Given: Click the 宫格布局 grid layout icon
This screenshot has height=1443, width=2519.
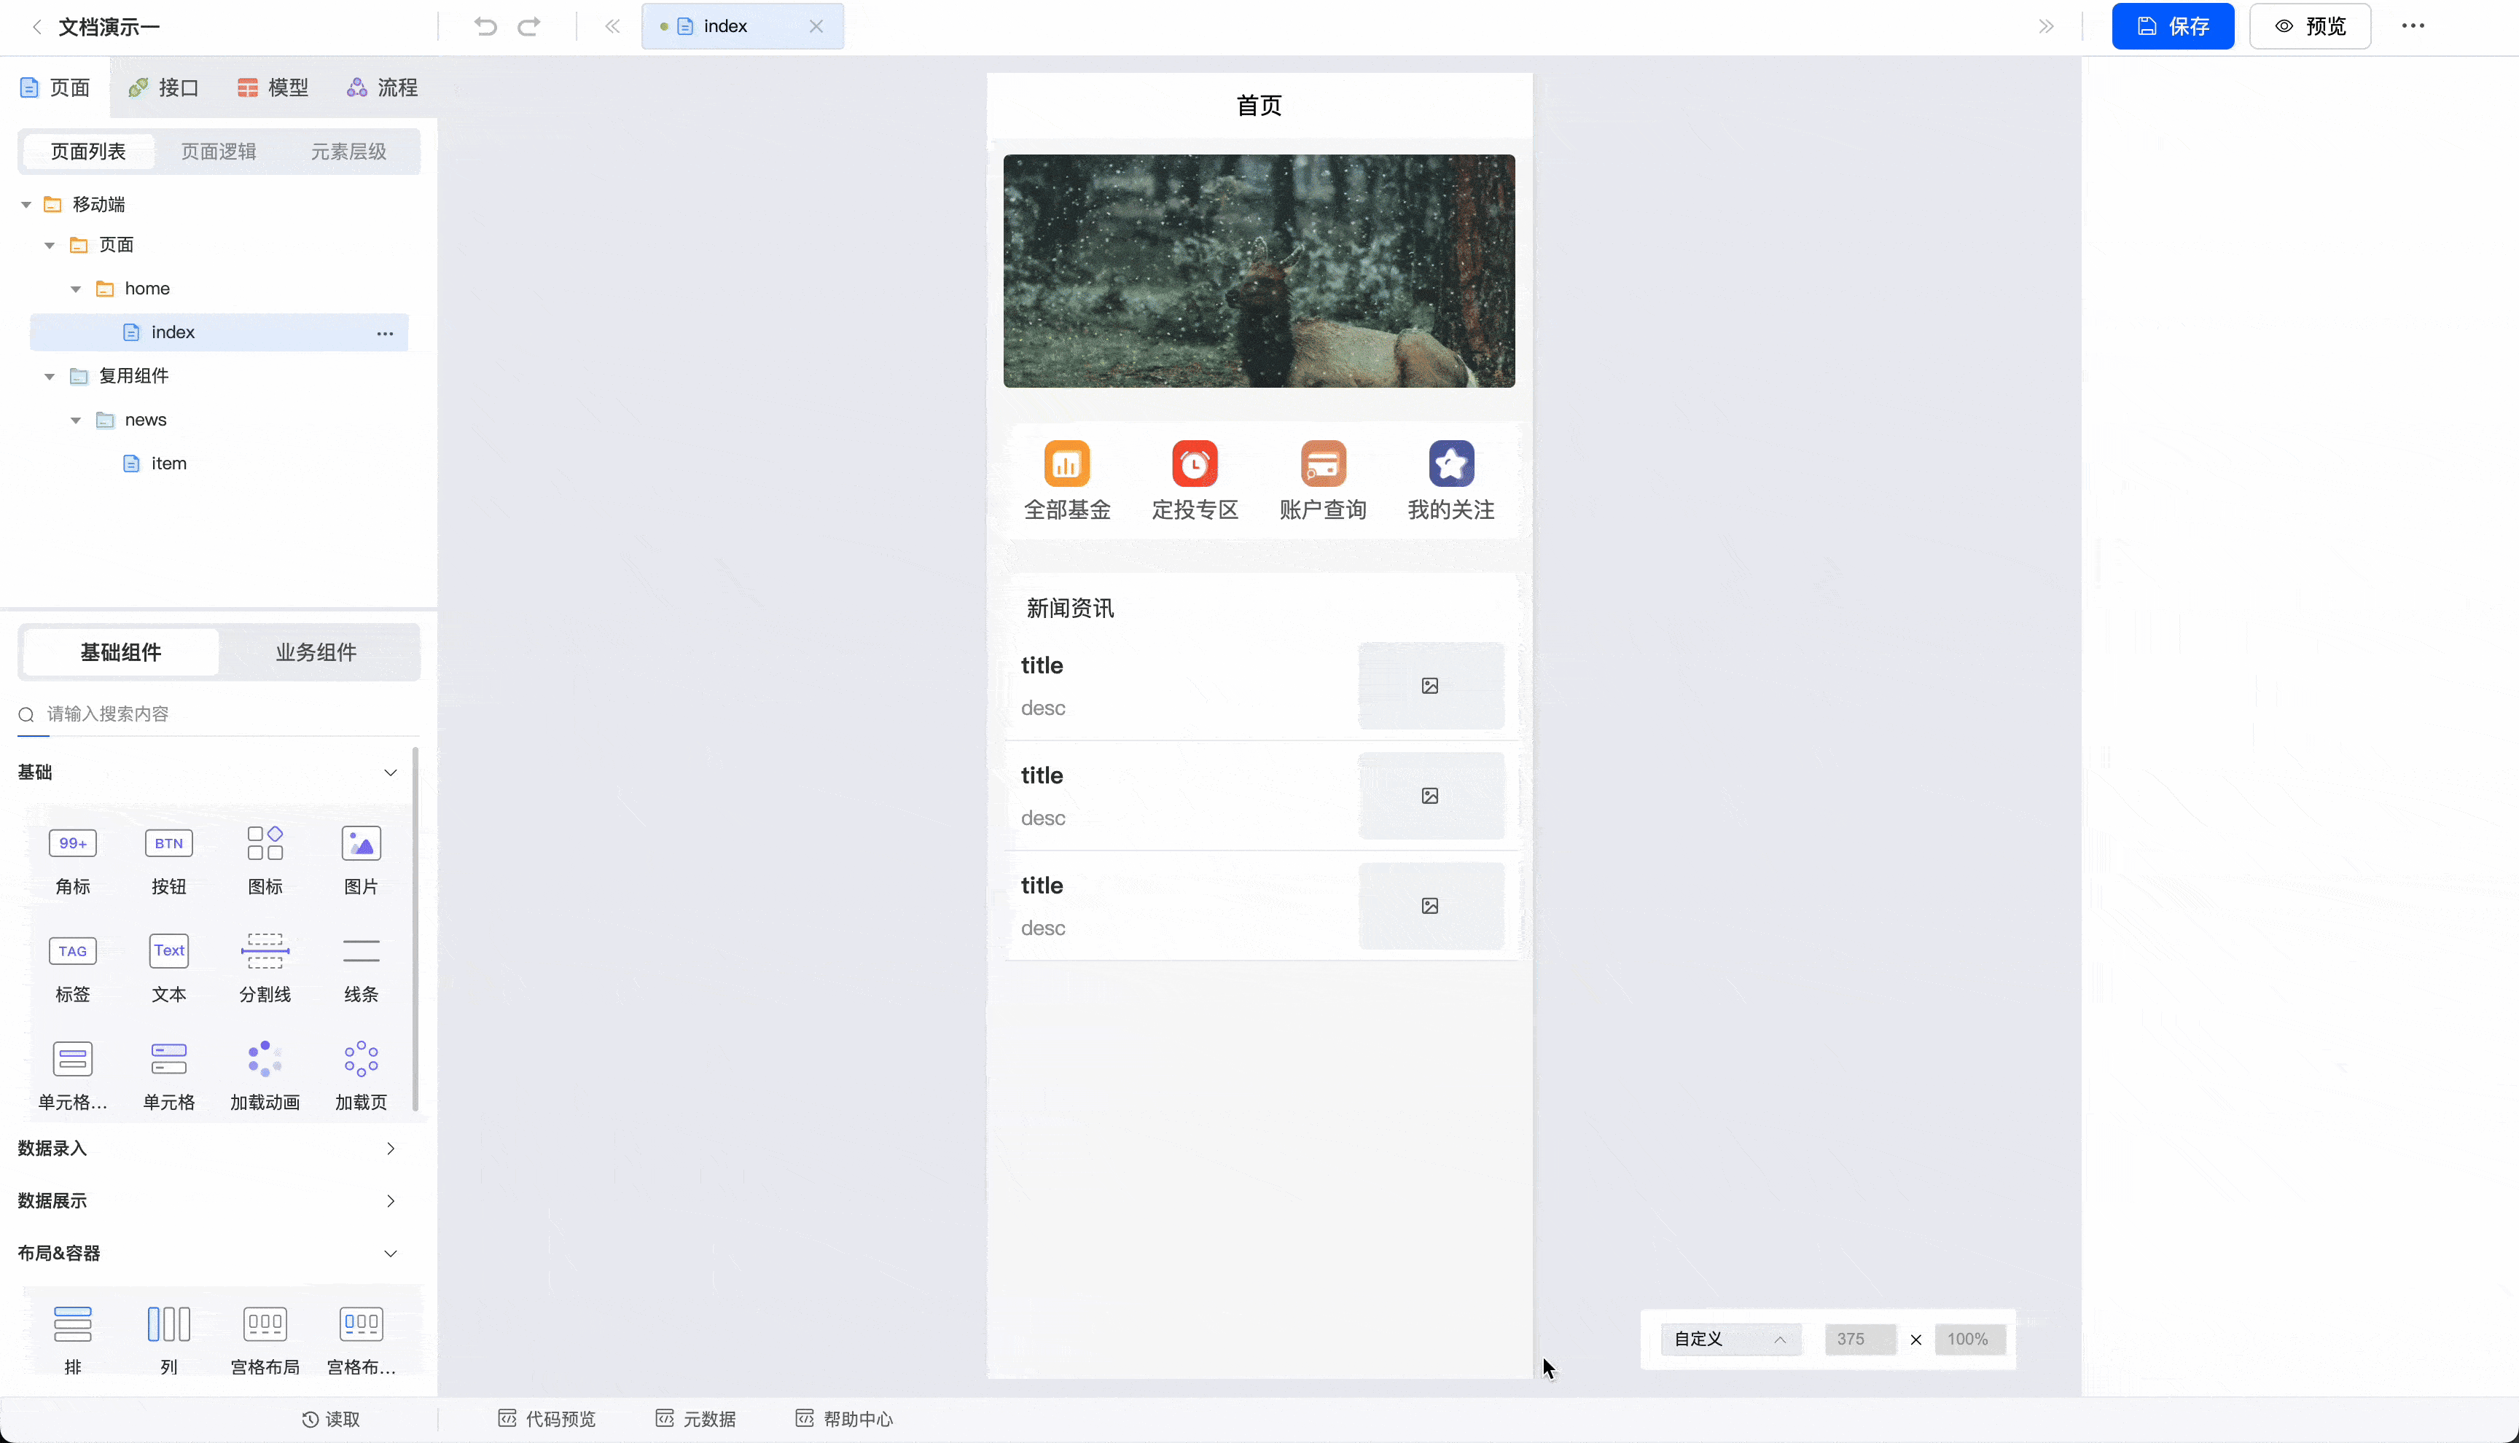Looking at the screenshot, I should coord(265,1323).
